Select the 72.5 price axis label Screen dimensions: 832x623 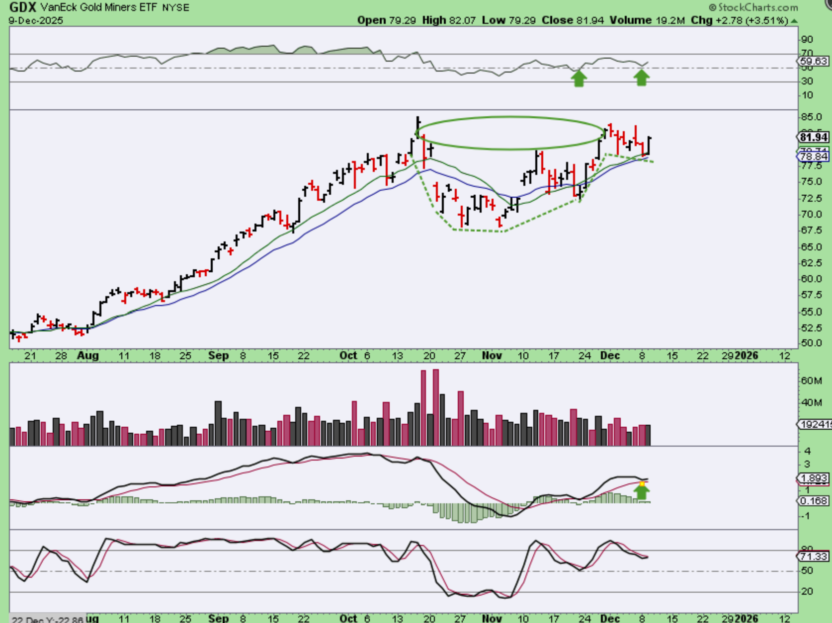coord(811,198)
